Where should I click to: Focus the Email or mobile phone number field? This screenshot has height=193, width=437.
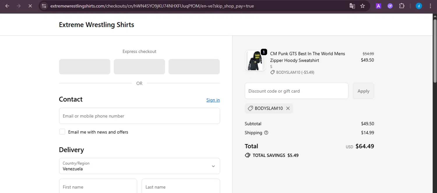[x=140, y=116]
